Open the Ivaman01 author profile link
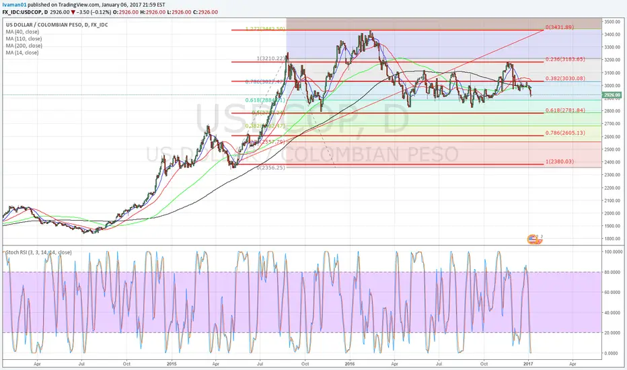This screenshot has width=627, height=370. pyautogui.click(x=14, y=5)
